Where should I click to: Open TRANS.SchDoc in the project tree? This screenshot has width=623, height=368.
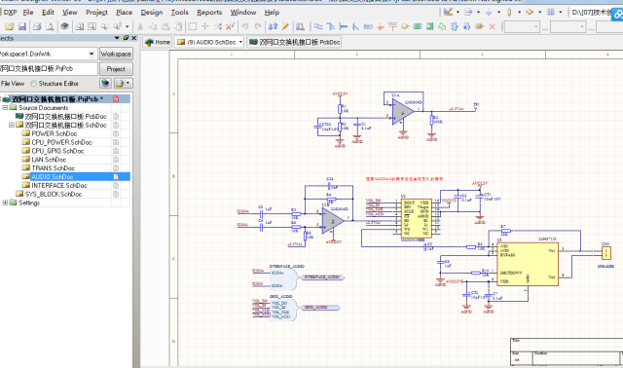[54, 168]
